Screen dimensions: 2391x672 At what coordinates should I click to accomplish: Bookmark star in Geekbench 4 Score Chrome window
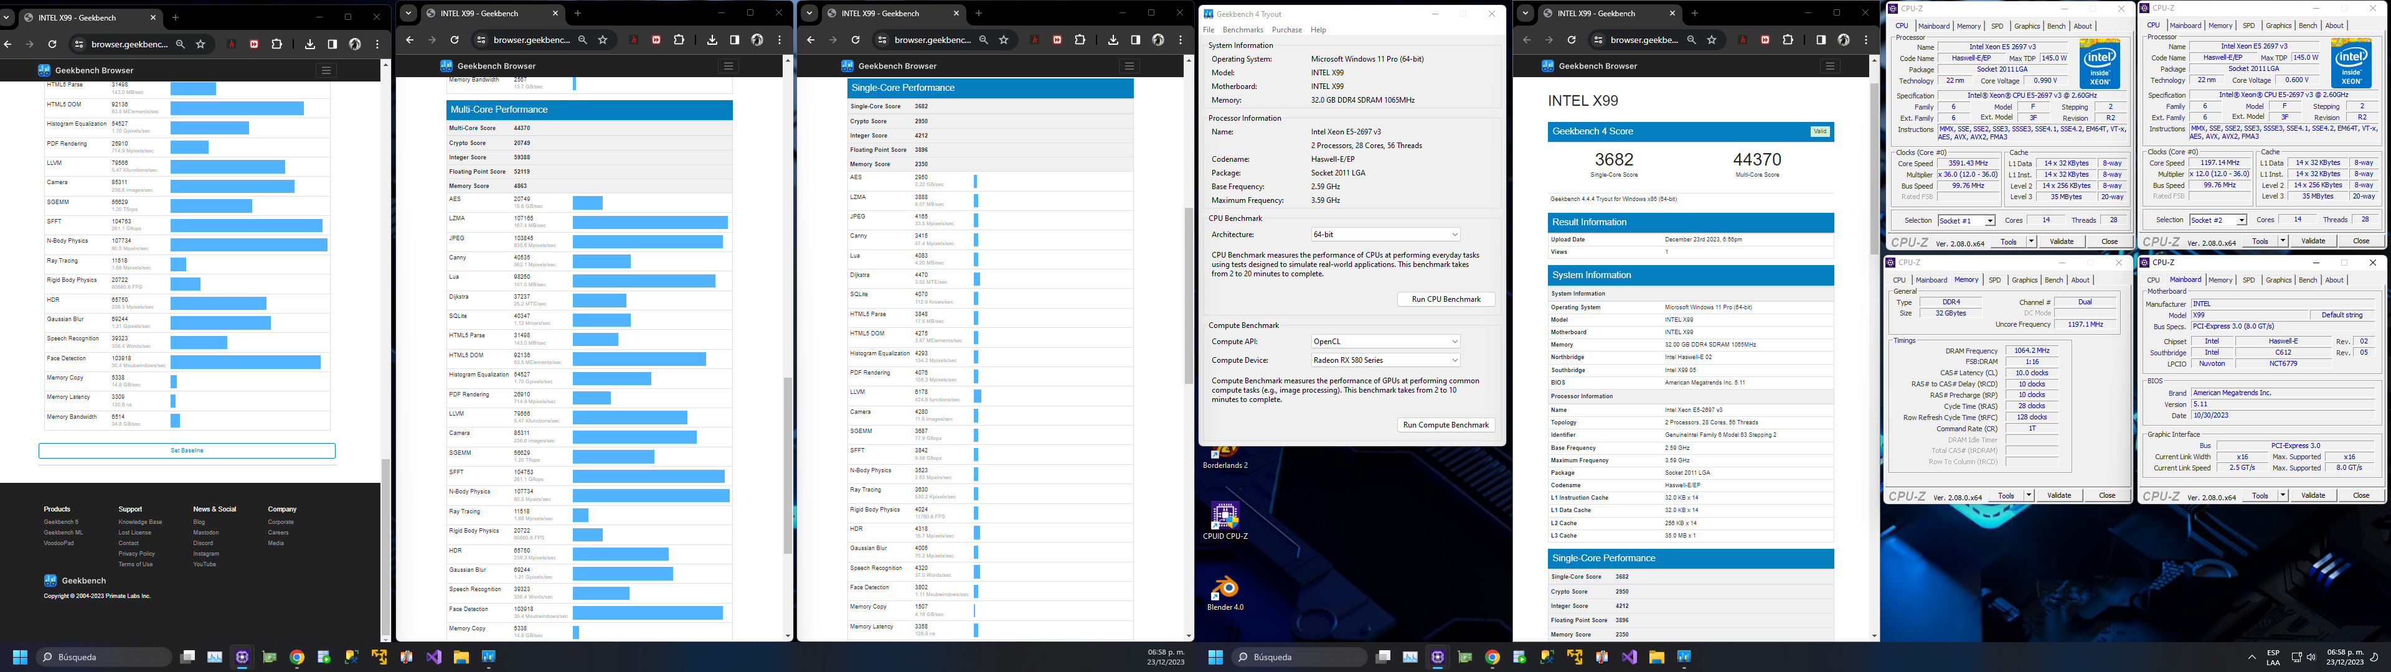[x=1712, y=40]
